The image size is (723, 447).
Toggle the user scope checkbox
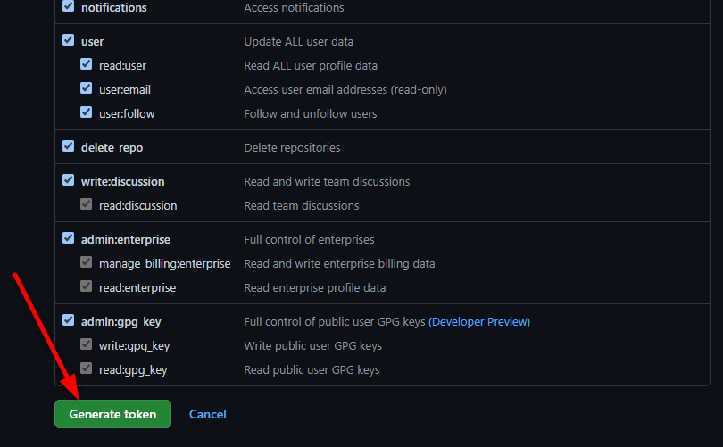[69, 40]
